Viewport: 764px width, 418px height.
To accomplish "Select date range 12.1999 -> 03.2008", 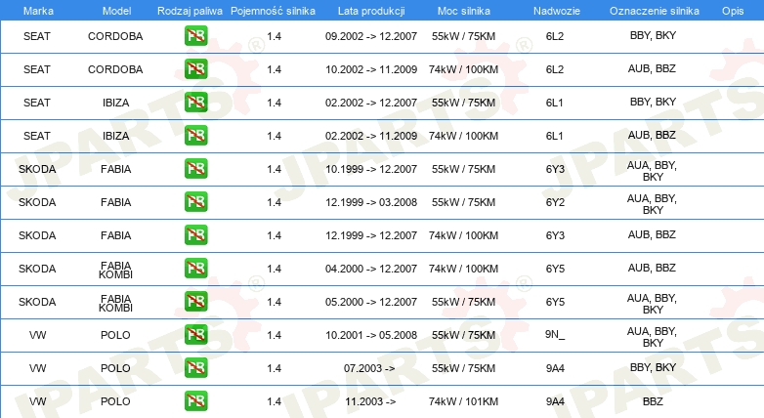I will [371, 202].
